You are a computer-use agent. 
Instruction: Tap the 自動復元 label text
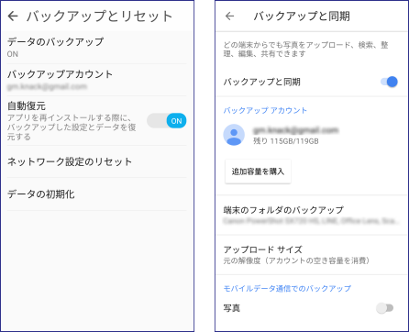click(27, 106)
